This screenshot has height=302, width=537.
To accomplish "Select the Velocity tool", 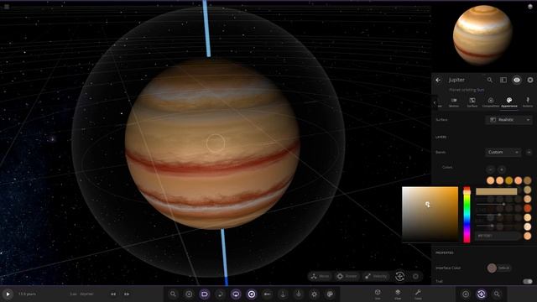I will [x=376, y=276].
